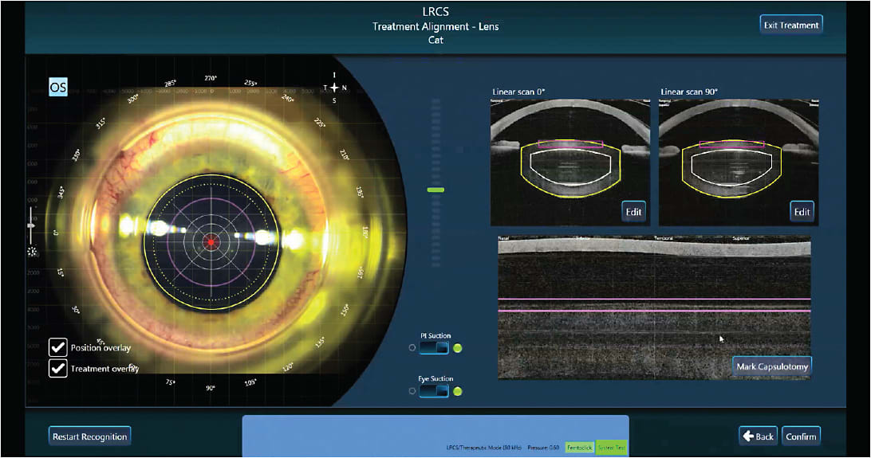
Task: Click the 'Linear scan 0°' heading
Action: (518, 92)
